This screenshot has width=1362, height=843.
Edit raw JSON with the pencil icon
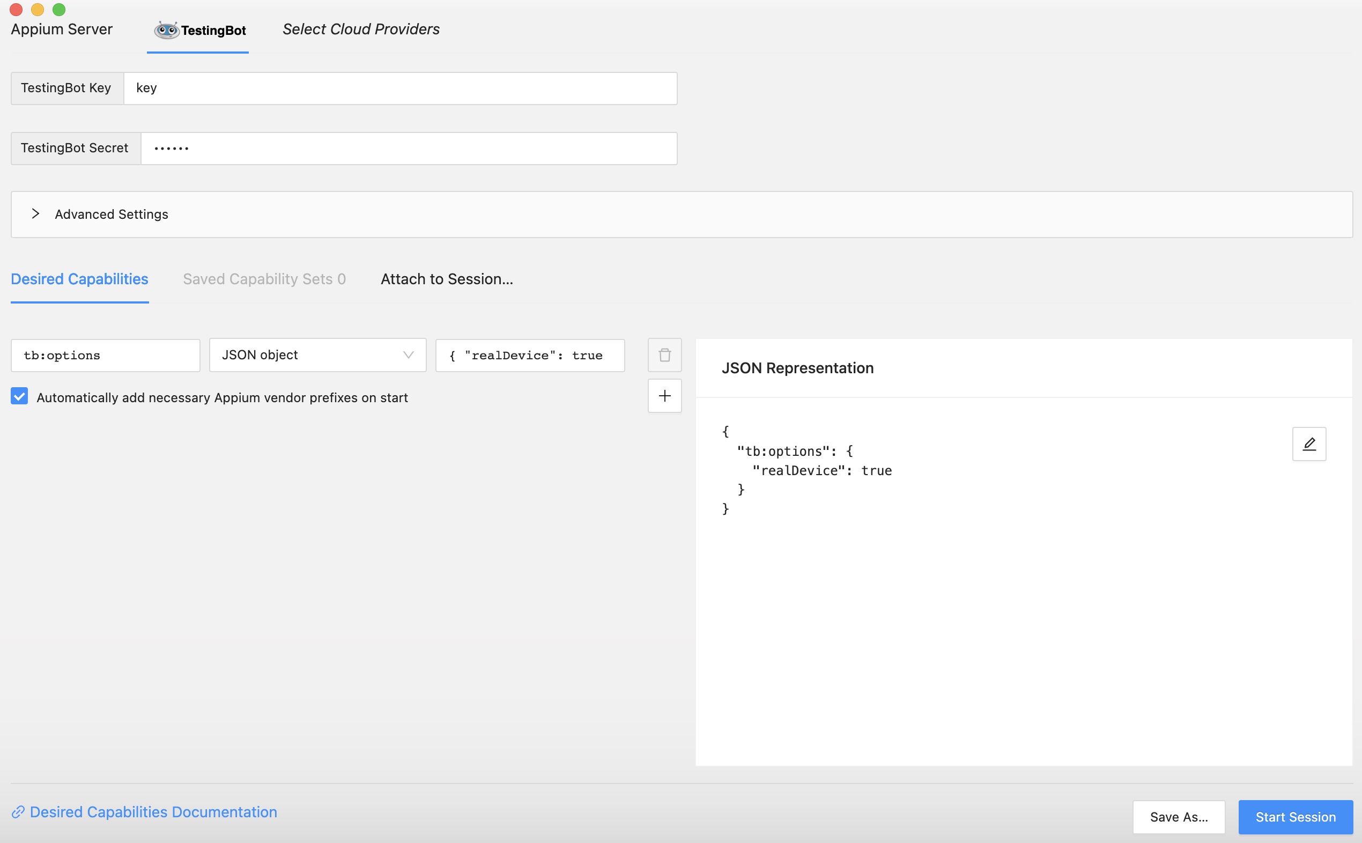click(x=1309, y=444)
